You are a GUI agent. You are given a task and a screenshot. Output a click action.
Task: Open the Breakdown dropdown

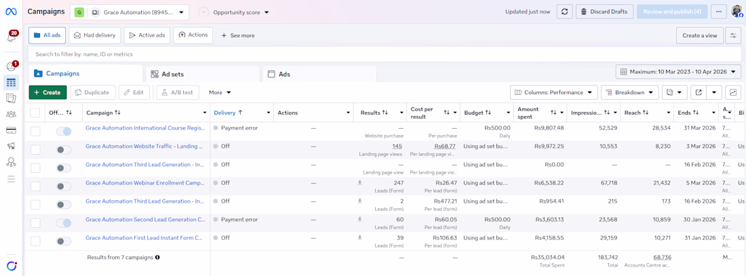(x=629, y=92)
